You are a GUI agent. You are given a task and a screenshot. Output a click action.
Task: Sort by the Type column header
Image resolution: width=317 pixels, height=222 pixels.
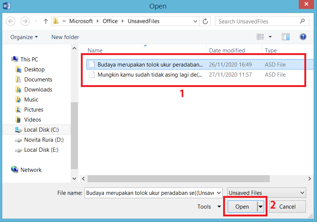pos(271,50)
